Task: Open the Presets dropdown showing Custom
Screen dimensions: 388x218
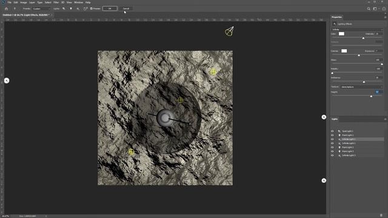Action: point(41,8)
